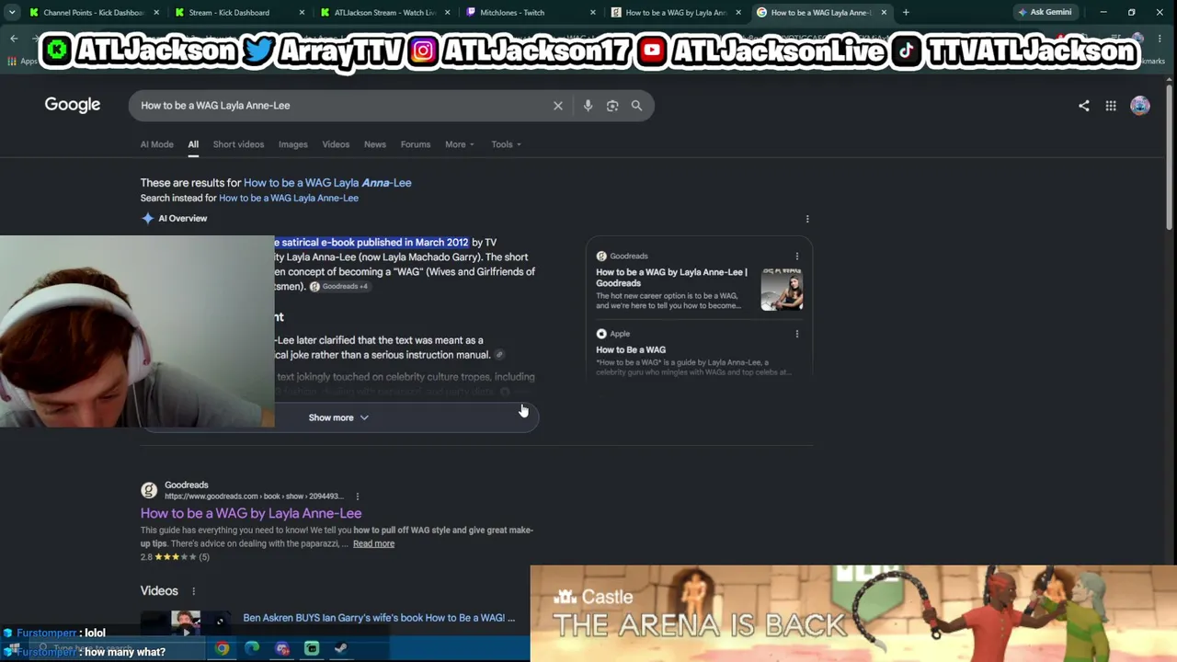Image resolution: width=1177 pixels, height=662 pixels.
Task: Start a voice search with the microphone
Action: [588, 106]
